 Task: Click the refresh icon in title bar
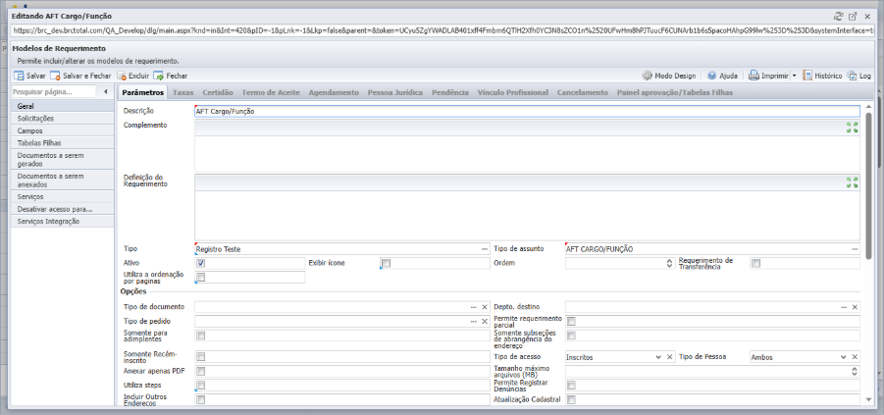pyautogui.click(x=838, y=17)
